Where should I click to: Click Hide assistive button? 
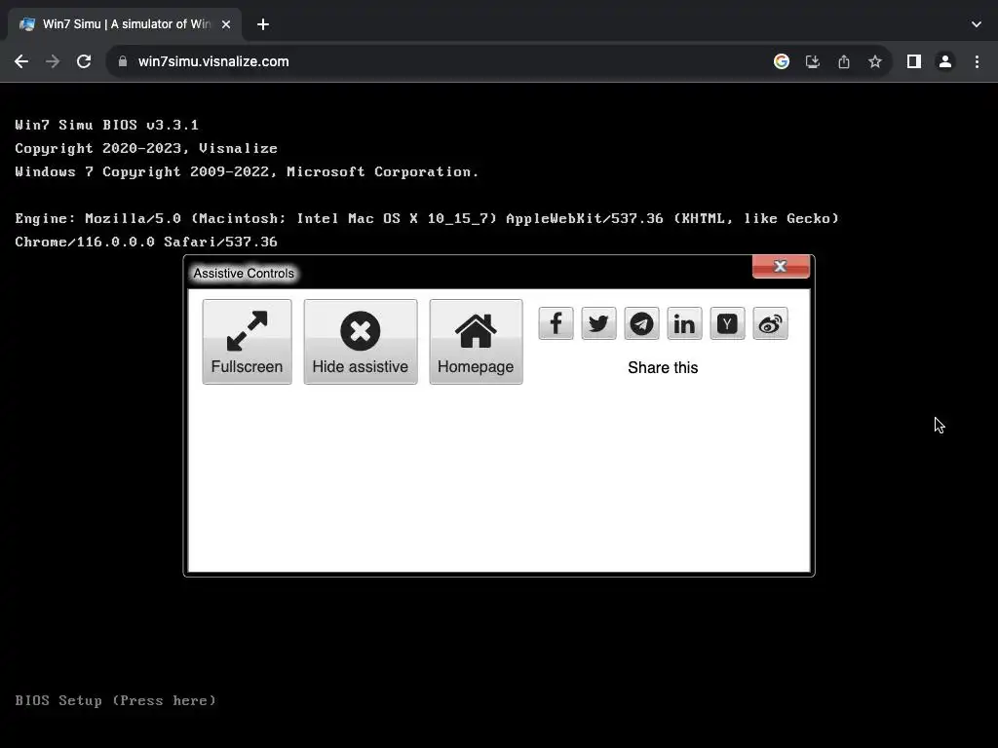[361, 342]
